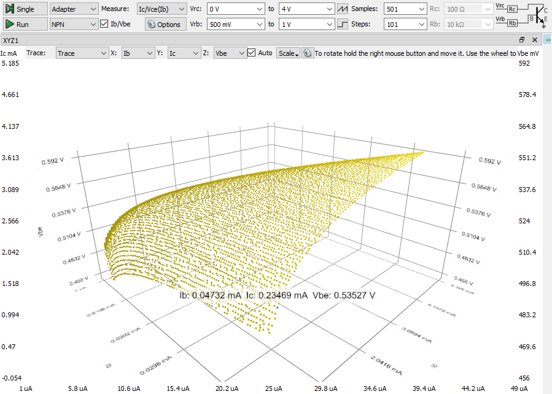Click the XYZ1 panel title
The height and width of the screenshot is (394, 552).
click(x=10, y=41)
